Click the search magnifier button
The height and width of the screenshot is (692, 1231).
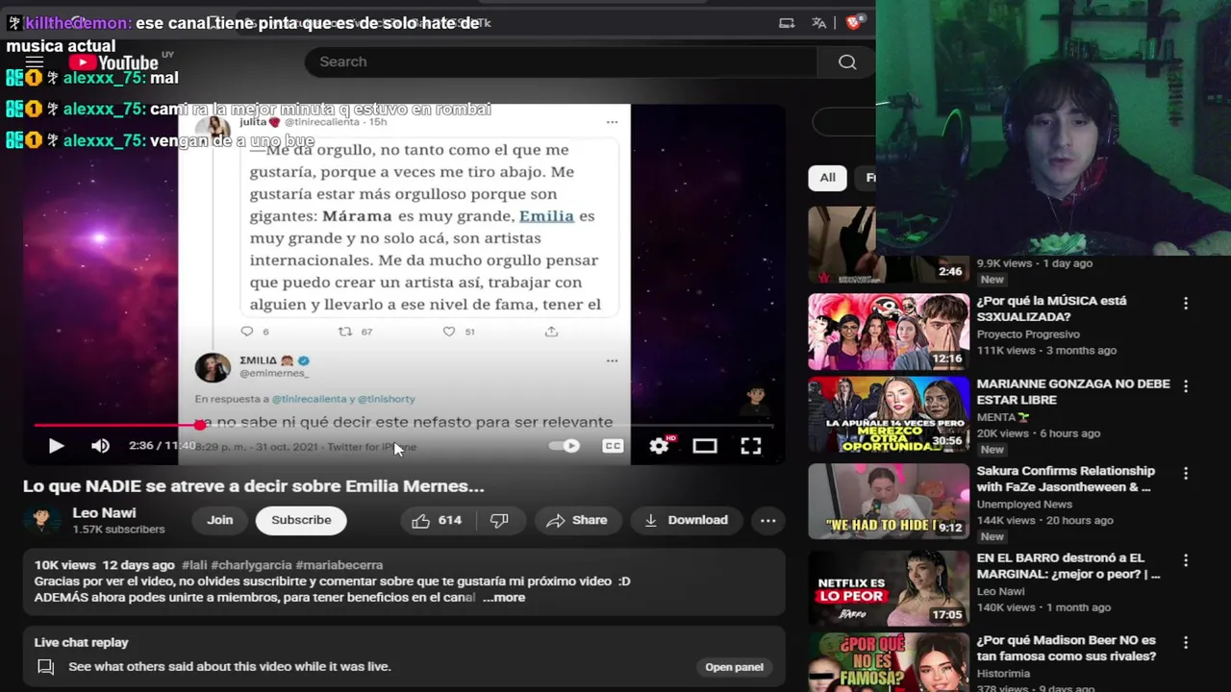pyautogui.click(x=846, y=62)
